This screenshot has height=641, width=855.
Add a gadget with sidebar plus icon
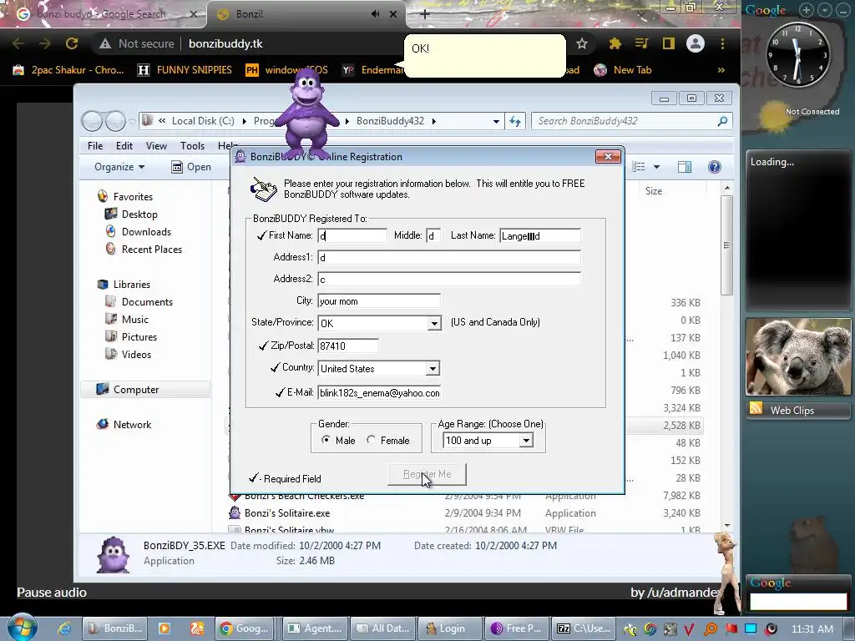point(806,10)
